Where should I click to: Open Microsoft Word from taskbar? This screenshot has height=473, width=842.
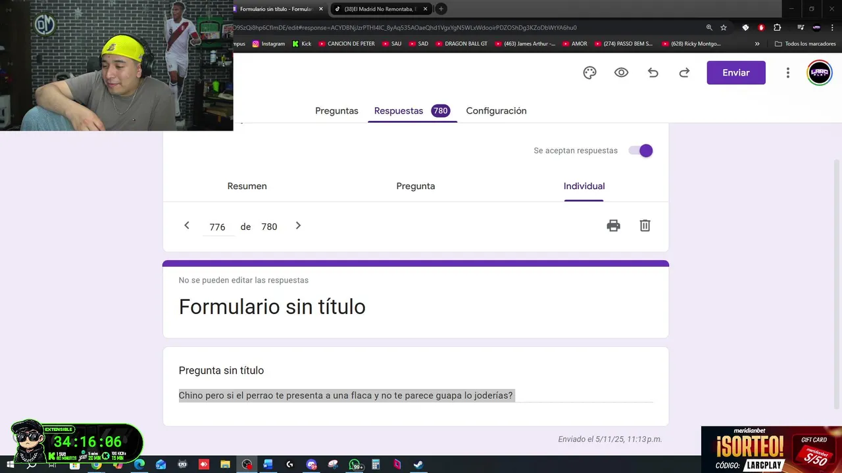coord(268,464)
